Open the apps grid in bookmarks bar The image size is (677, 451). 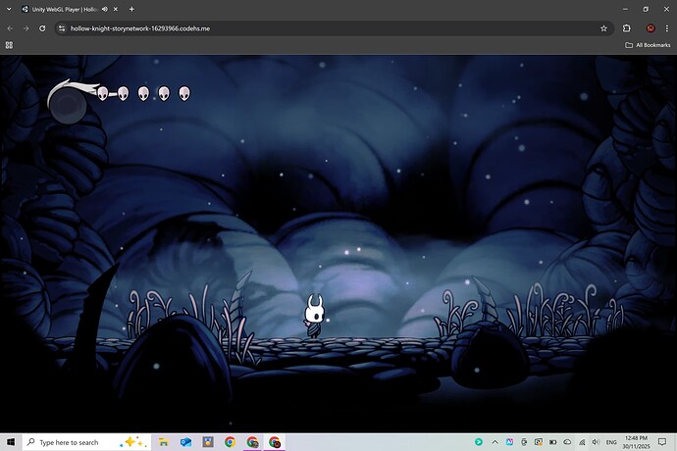tap(9, 45)
